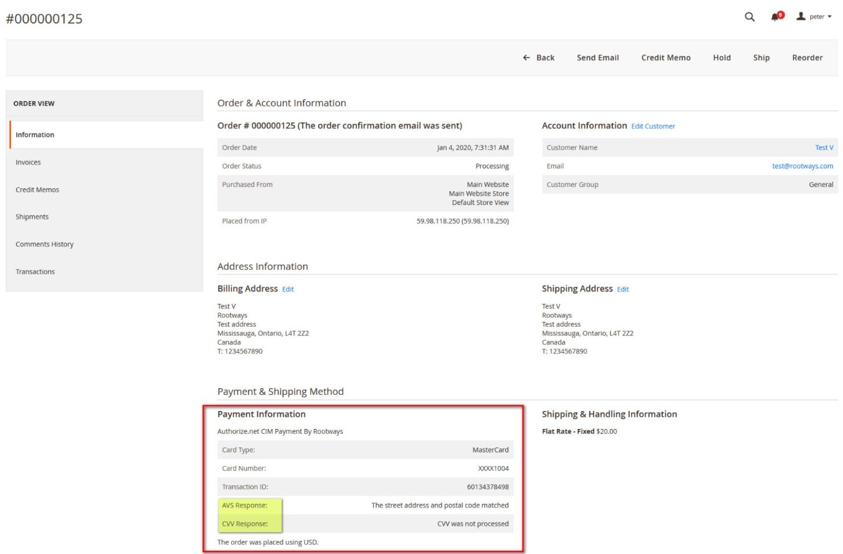Viewport: 843px width, 554px height.
Task: Edit the Billing Address
Action: pos(288,289)
